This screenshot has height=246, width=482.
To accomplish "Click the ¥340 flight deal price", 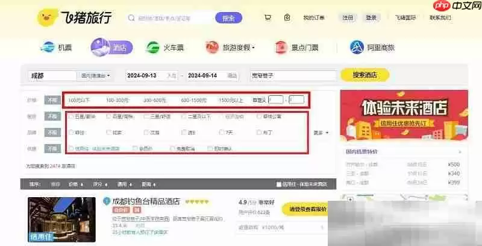I will pos(454,174).
